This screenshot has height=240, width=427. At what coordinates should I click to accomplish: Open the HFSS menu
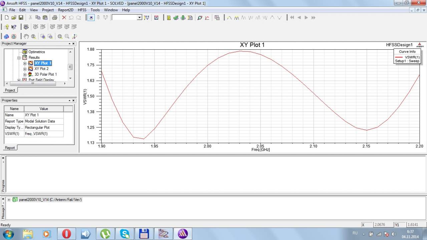pyautogui.click(x=82, y=10)
